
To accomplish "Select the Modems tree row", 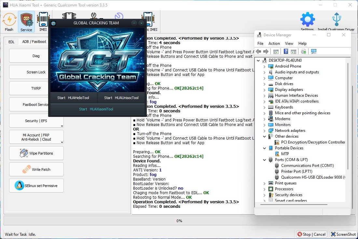I will 282,119.
